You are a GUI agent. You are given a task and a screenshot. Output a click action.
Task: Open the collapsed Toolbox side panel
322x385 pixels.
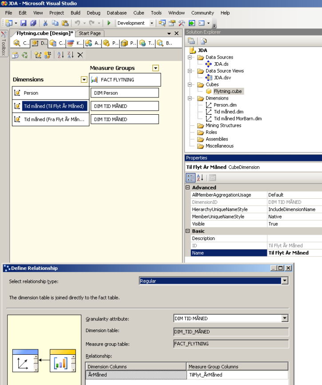(x=4, y=44)
